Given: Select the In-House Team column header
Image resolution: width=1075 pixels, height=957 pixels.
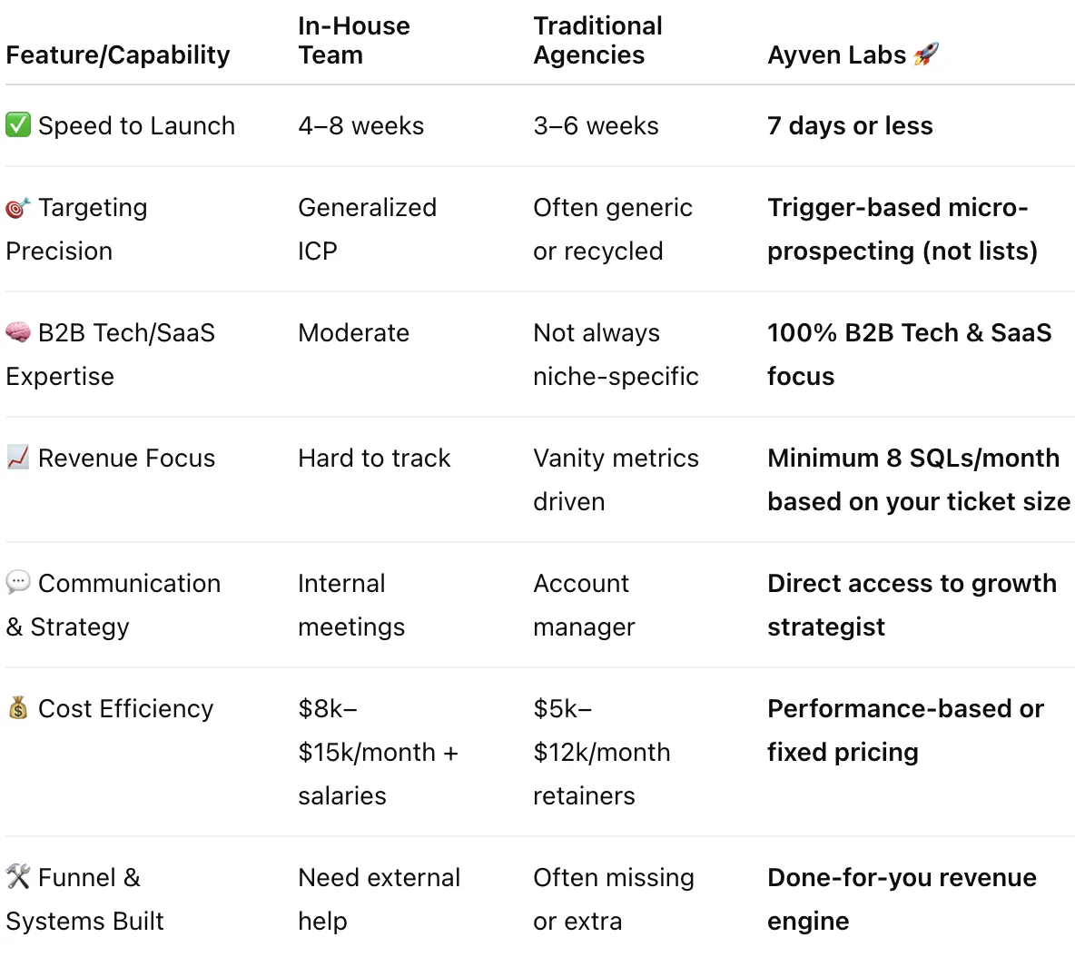Looking at the screenshot, I should pos(354,41).
